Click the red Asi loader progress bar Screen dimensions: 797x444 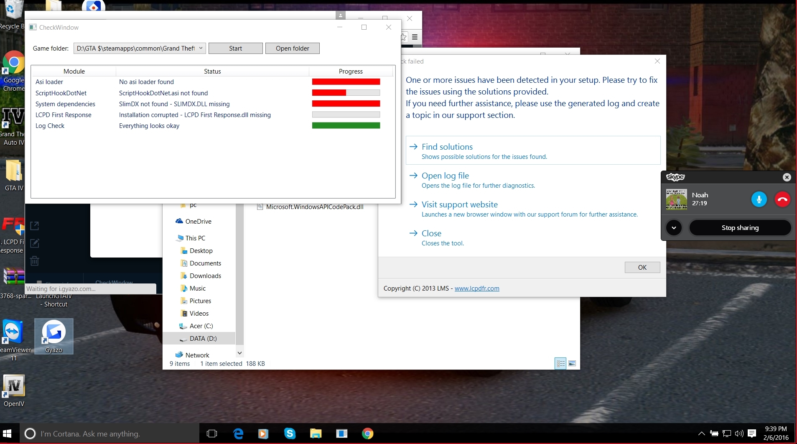346,82
